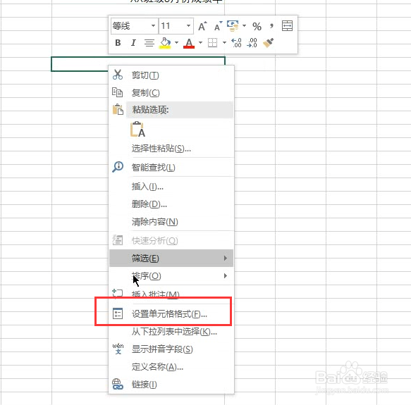
Task: Click the borders icon
Action: [x=213, y=43]
